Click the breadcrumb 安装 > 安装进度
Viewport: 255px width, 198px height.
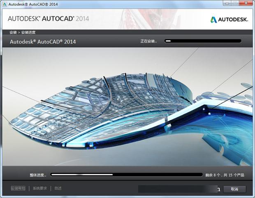coord(23,32)
